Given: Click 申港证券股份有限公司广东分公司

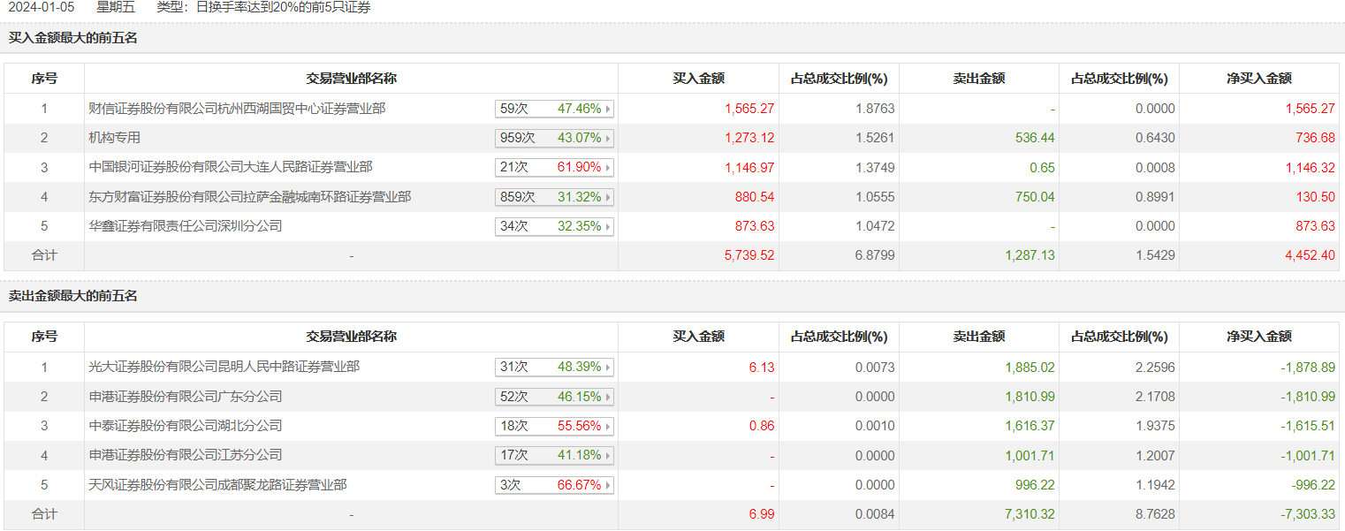Looking at the screenshot, I should click(x=186, y=397).
